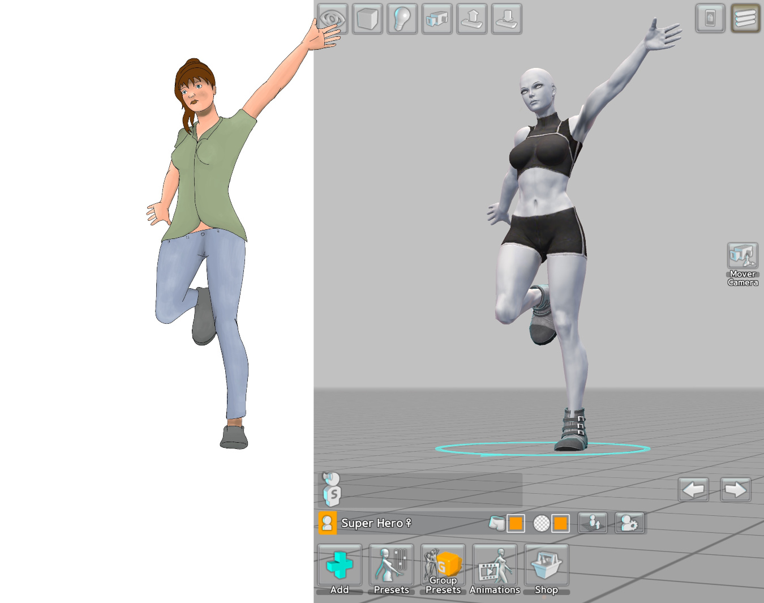Click the camera tool in top toolbar
764x603 pixels.
click(436, 19)
